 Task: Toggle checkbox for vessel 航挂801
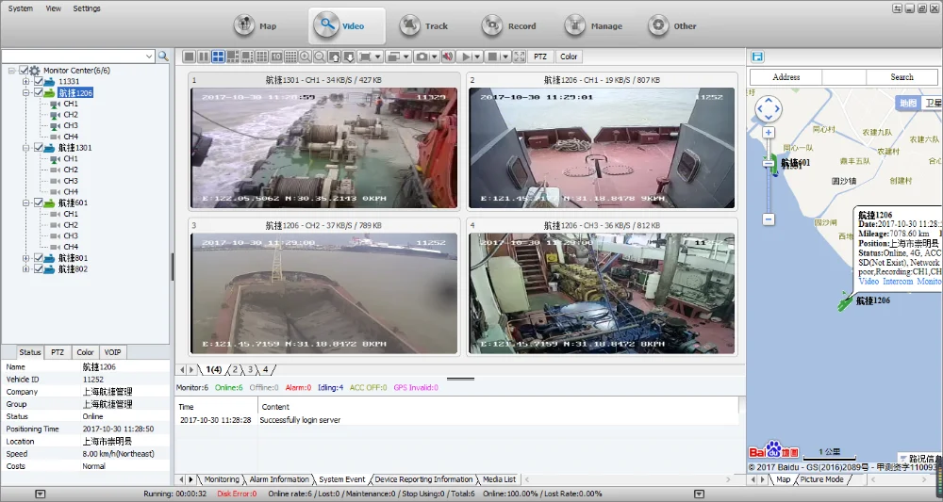click(x=39, y=258)
